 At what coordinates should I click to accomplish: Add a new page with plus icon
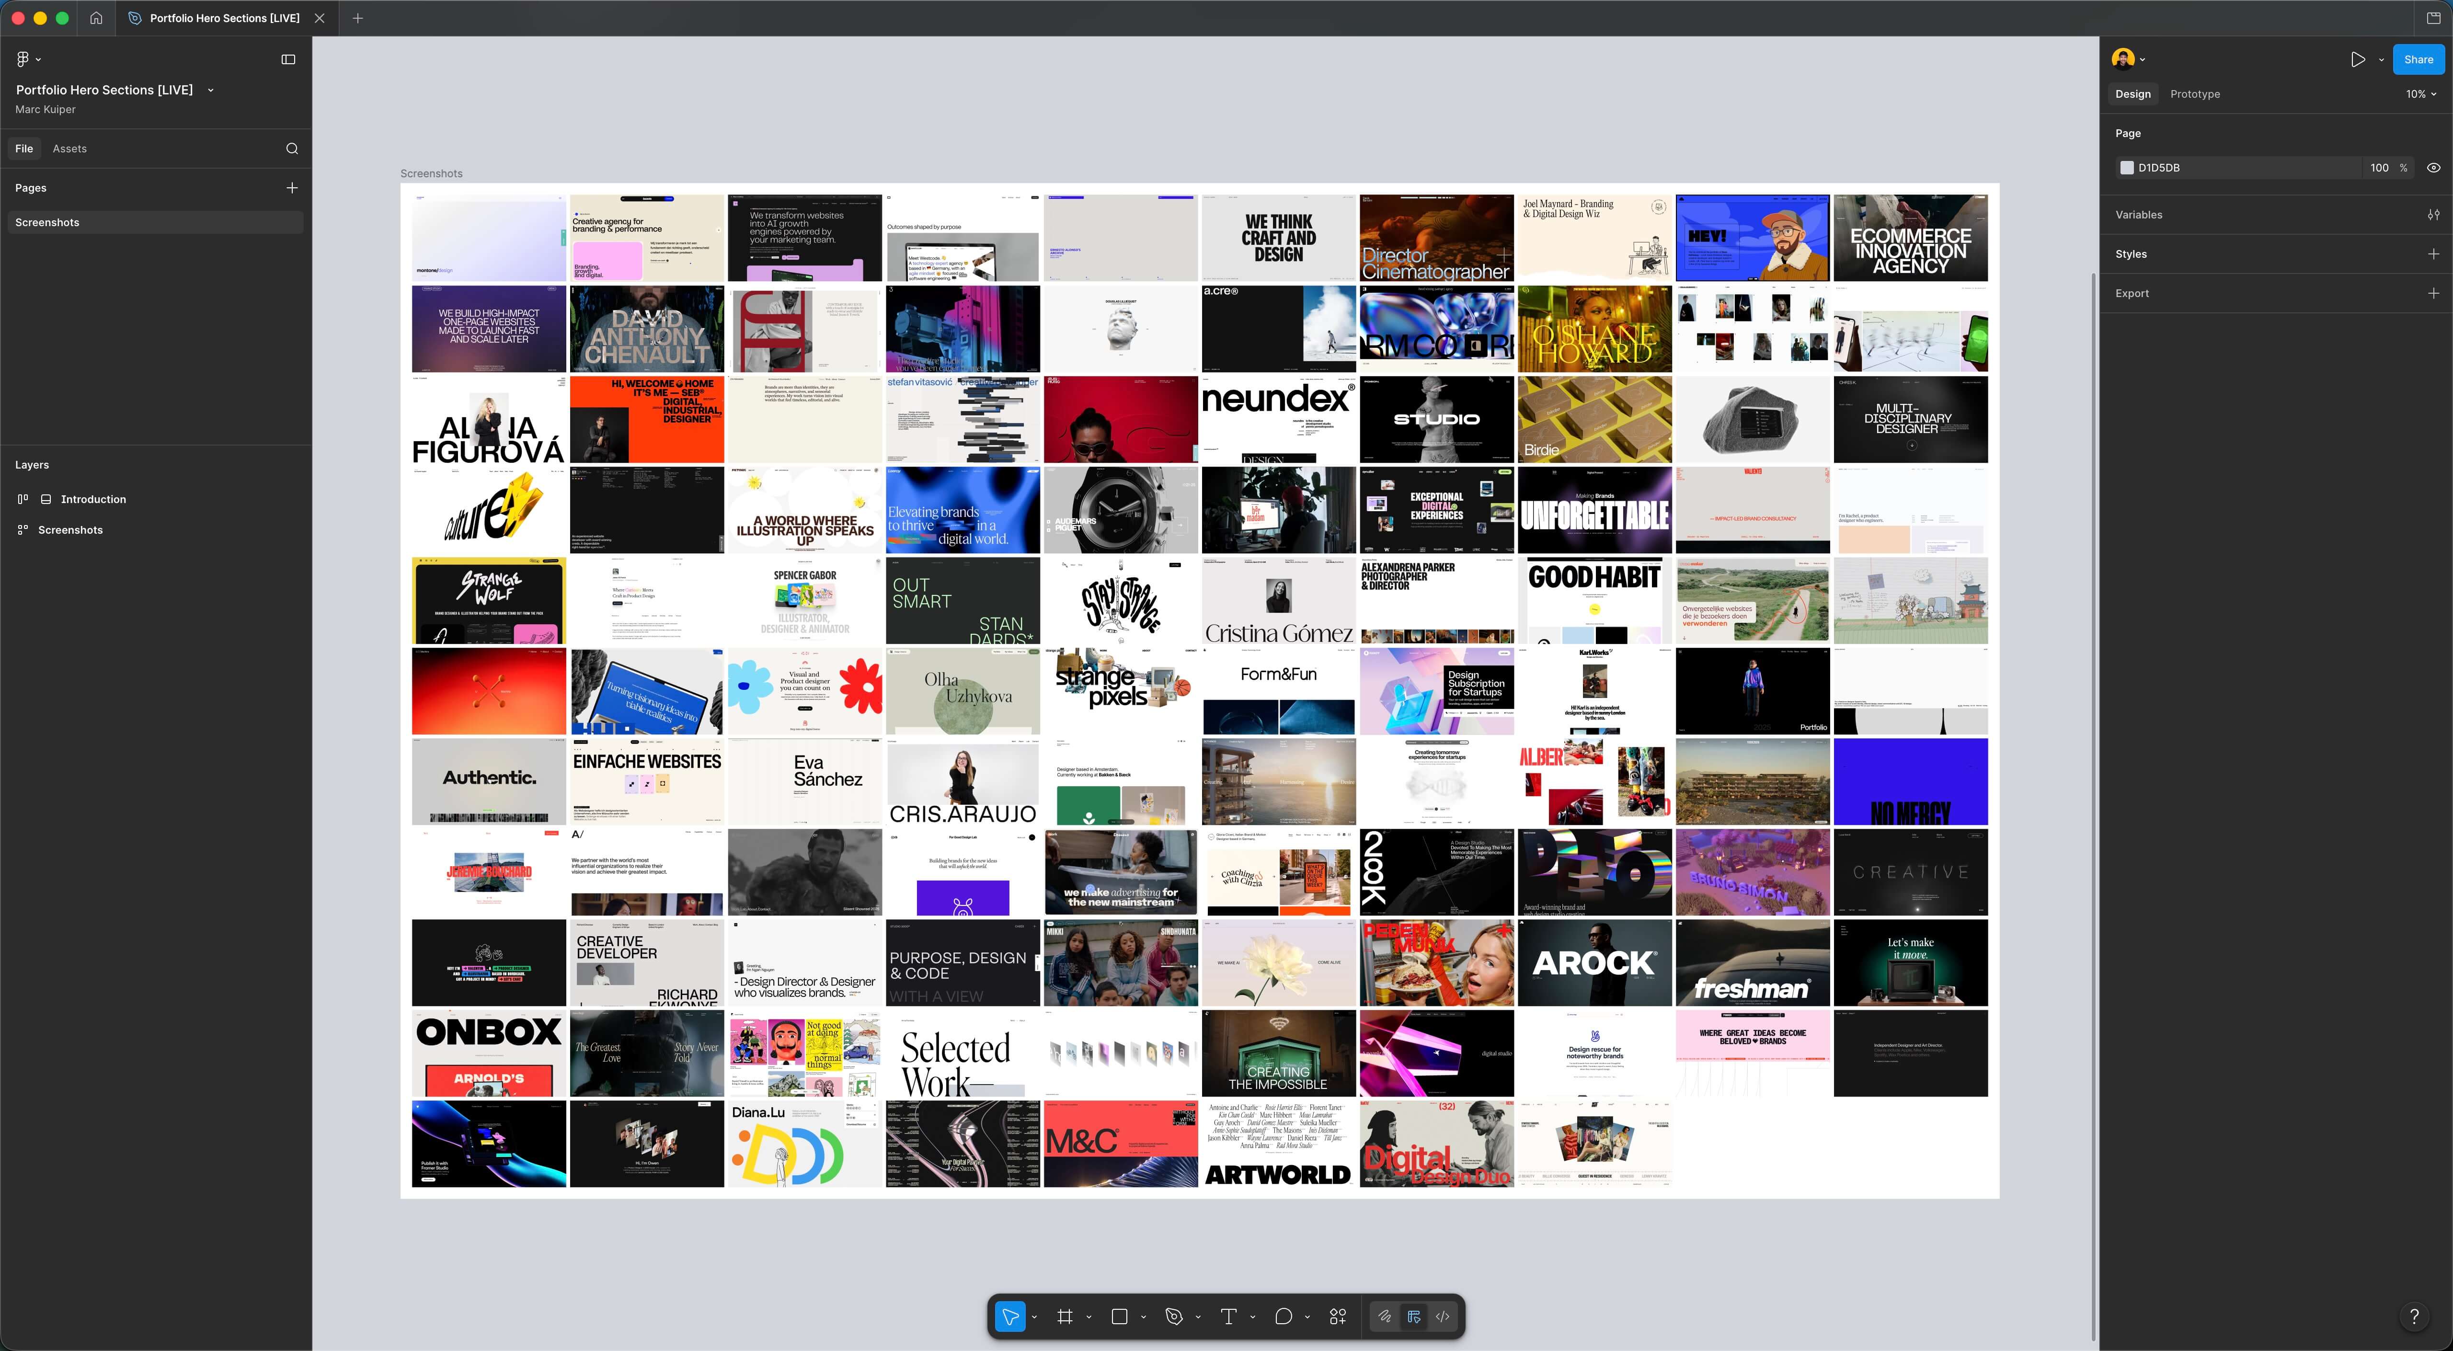pyautogui.click(x=292, y=188)
